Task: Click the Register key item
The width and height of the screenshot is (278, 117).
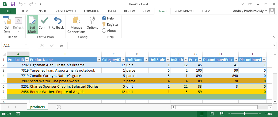Action: (x=110, y=24)
